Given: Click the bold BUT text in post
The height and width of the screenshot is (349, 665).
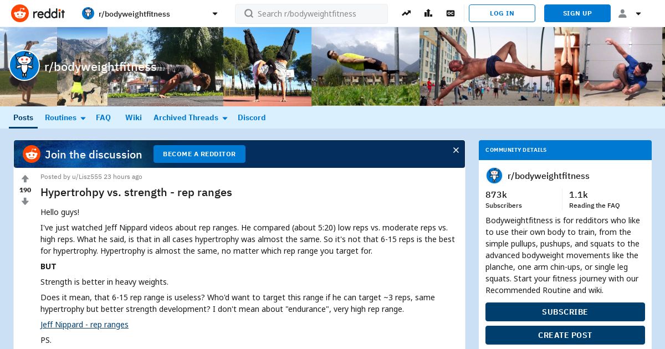Looking at the screenshot, I should [48, 266].
